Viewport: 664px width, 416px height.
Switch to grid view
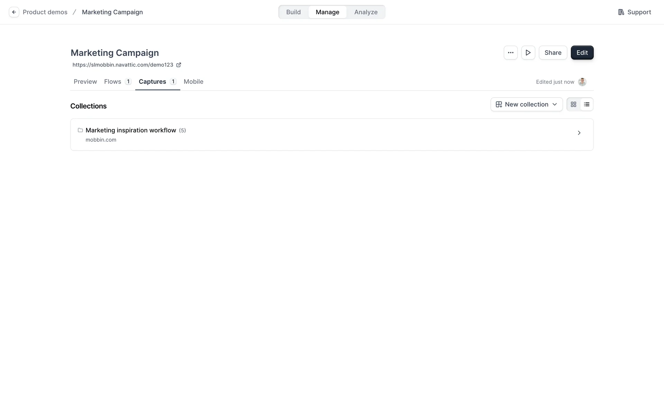pos(573,104)
